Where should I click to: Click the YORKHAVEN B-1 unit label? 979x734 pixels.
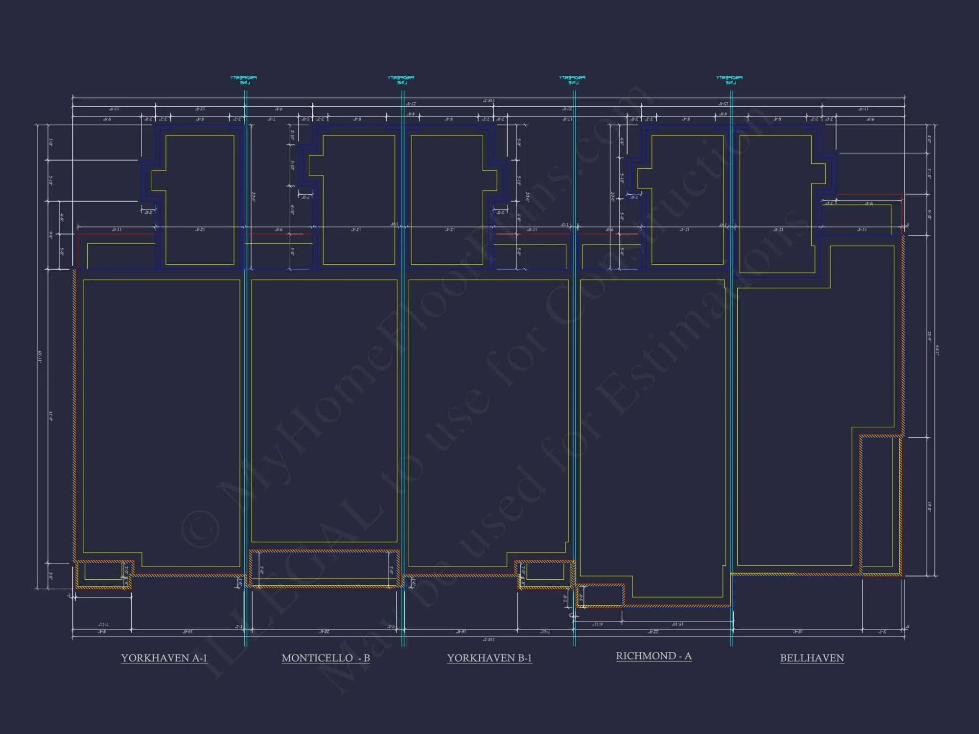[489, 658]
